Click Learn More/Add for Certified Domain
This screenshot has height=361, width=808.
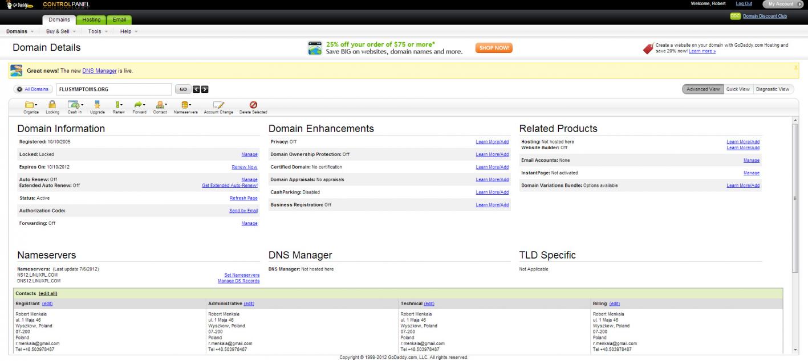492,167
